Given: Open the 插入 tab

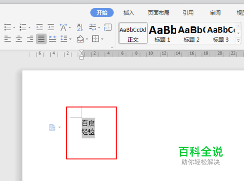Looking at the screenshot, I should [129, 13].
